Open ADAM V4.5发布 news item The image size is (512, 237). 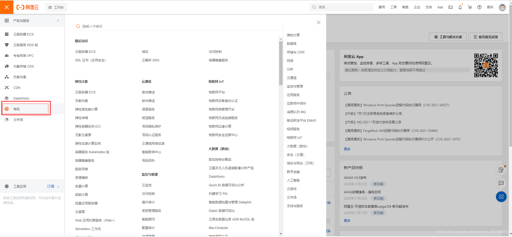coord(355,178)
